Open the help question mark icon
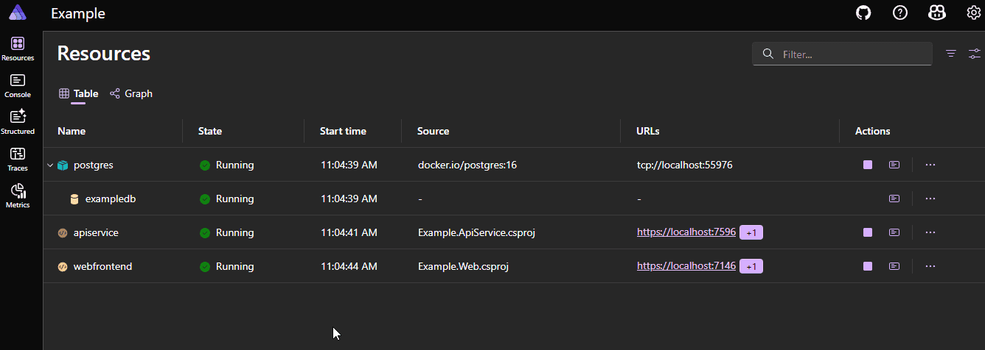The image size is (985, 350). coord(899,12)
